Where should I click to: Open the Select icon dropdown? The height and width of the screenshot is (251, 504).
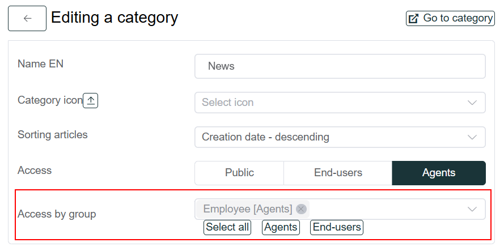coord(340,103)
